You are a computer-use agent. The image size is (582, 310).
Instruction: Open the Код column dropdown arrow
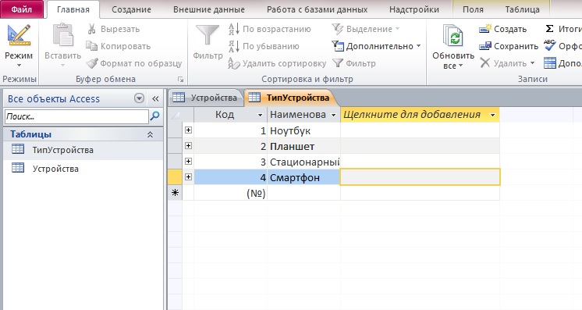point(260,116)
